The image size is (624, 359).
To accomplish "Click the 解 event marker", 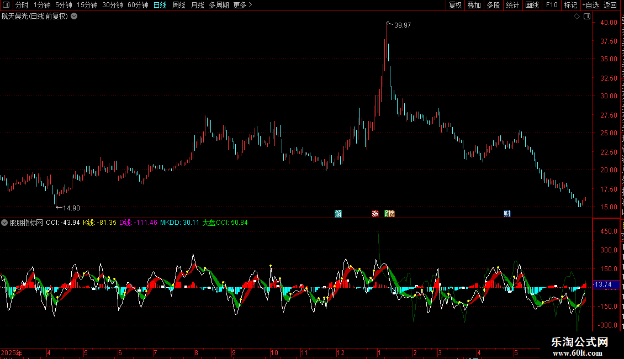I will pos(339,214).
